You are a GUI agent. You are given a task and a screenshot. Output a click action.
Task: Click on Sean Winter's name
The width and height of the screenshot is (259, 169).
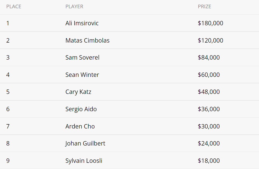pyautogui.click(x=82, y=75)
